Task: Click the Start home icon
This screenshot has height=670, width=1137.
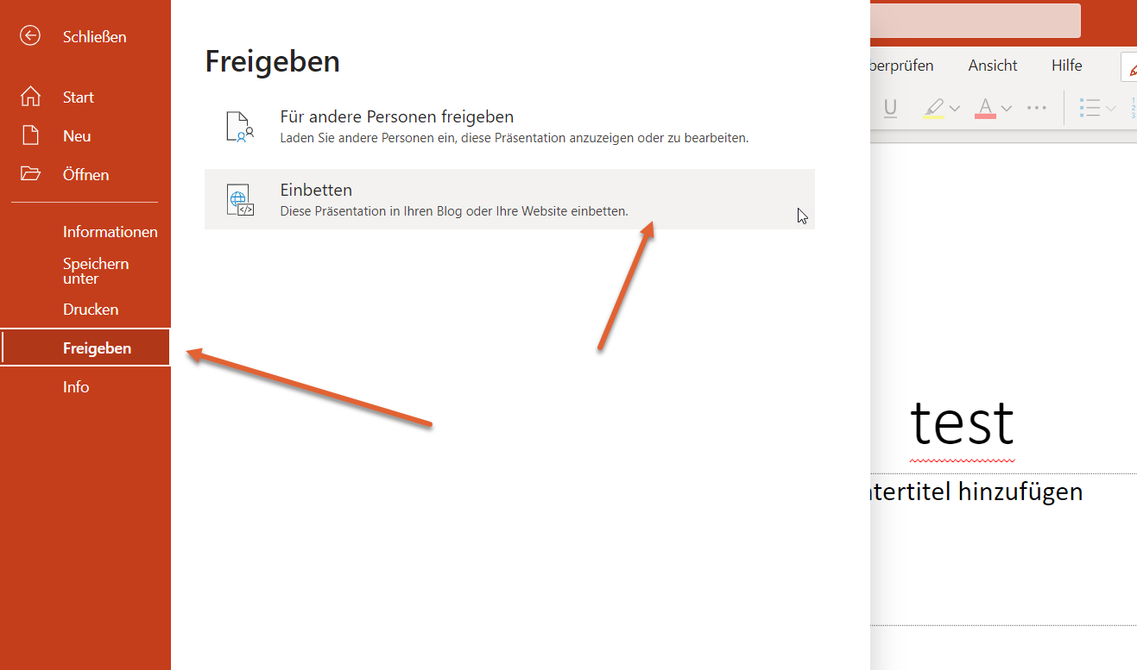Action: pos(30,97)
